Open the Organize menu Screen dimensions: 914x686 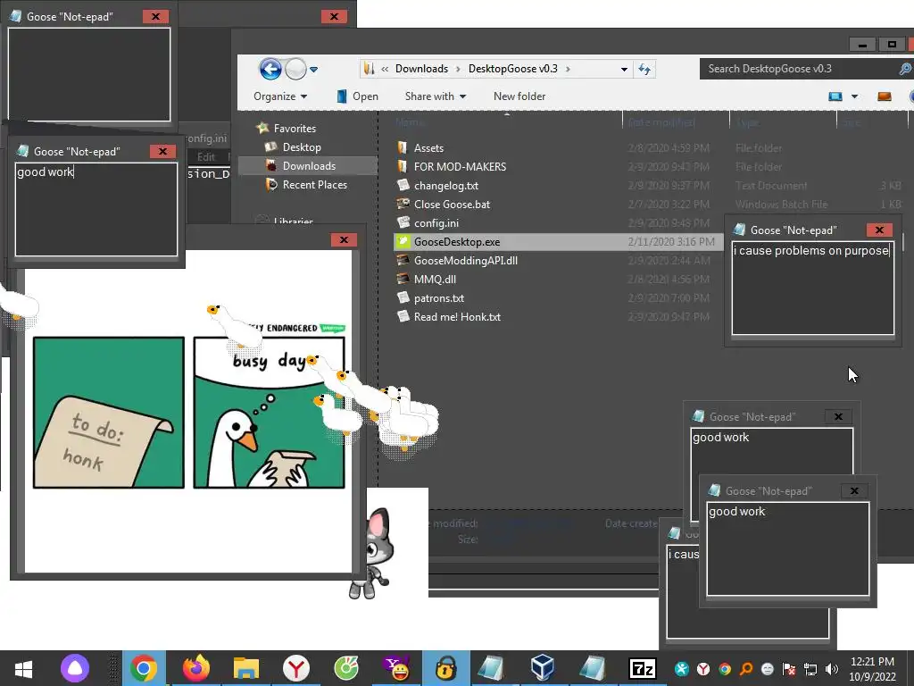tap(280, 96)
